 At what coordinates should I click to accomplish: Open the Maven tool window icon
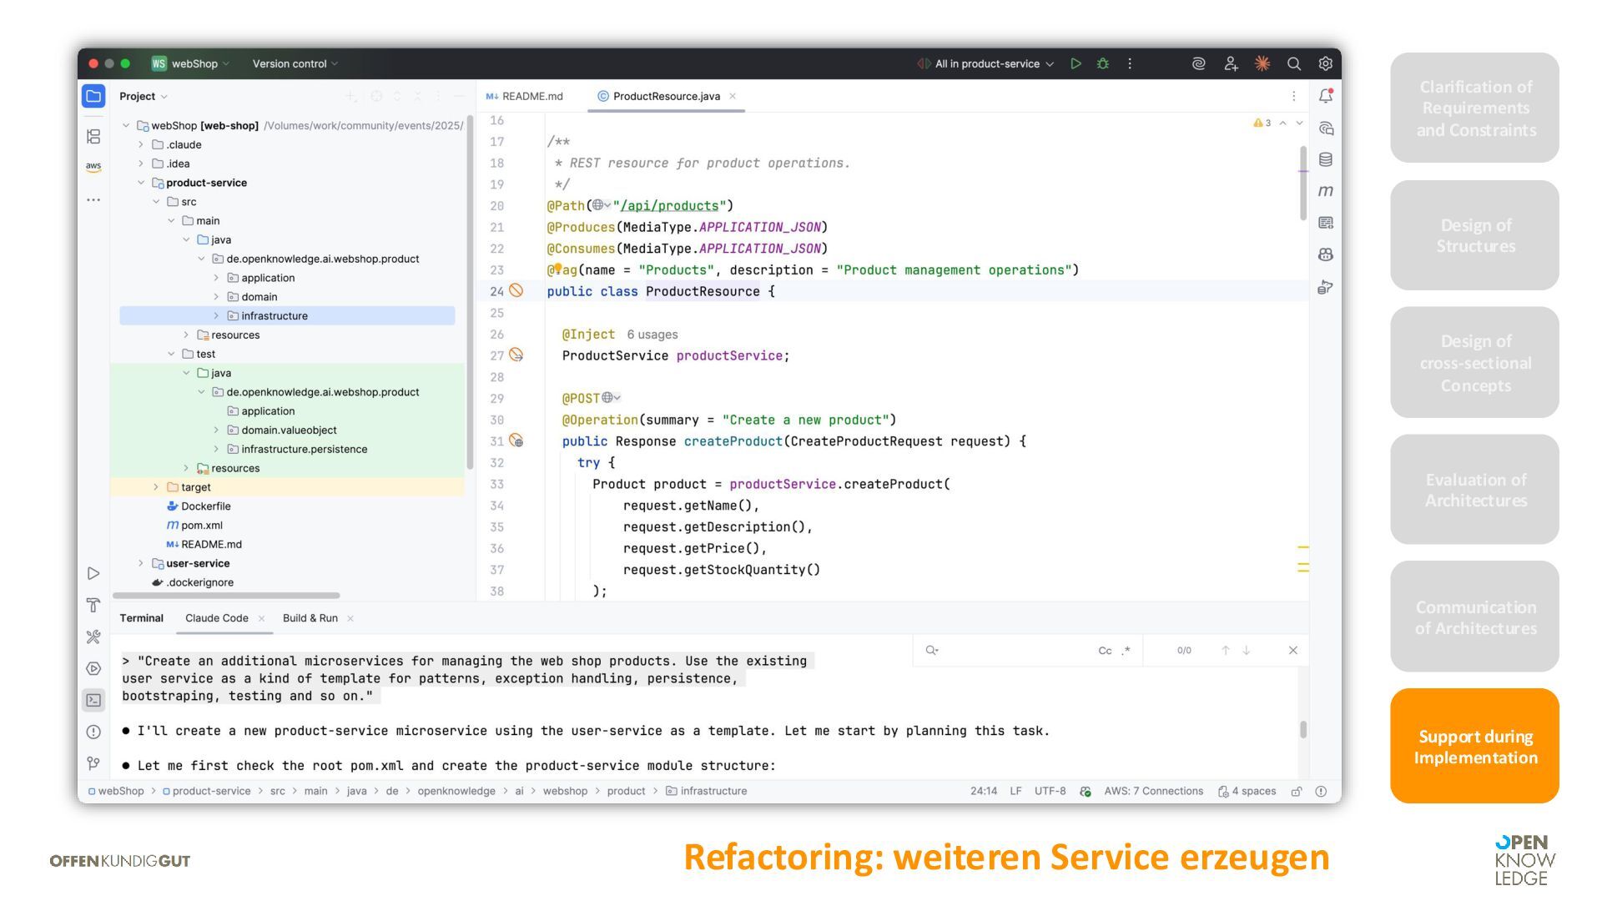click(x=1325, y=191)
